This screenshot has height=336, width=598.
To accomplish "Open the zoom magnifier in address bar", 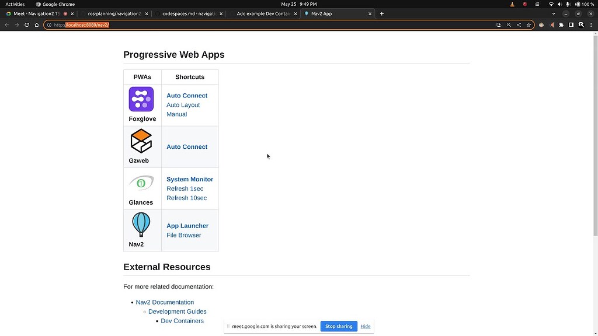I will 509,24.
